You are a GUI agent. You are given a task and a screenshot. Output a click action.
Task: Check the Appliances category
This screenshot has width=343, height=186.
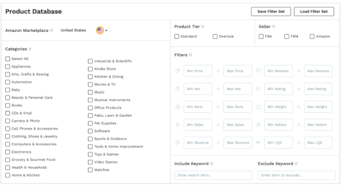8,66
